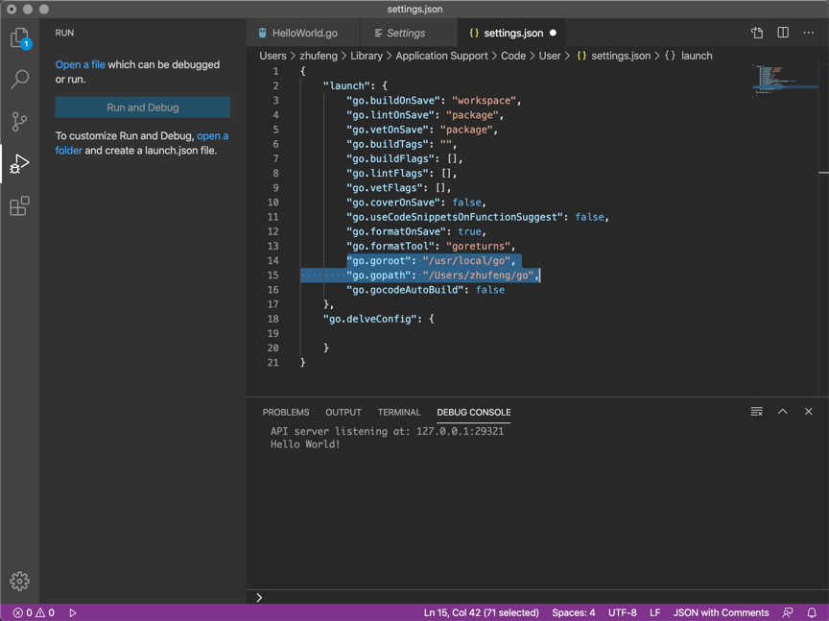The height and width of the screenshot is (621, 829).
Task: Switch to the HelloWorld.go tab
Action: coord(303,33)
